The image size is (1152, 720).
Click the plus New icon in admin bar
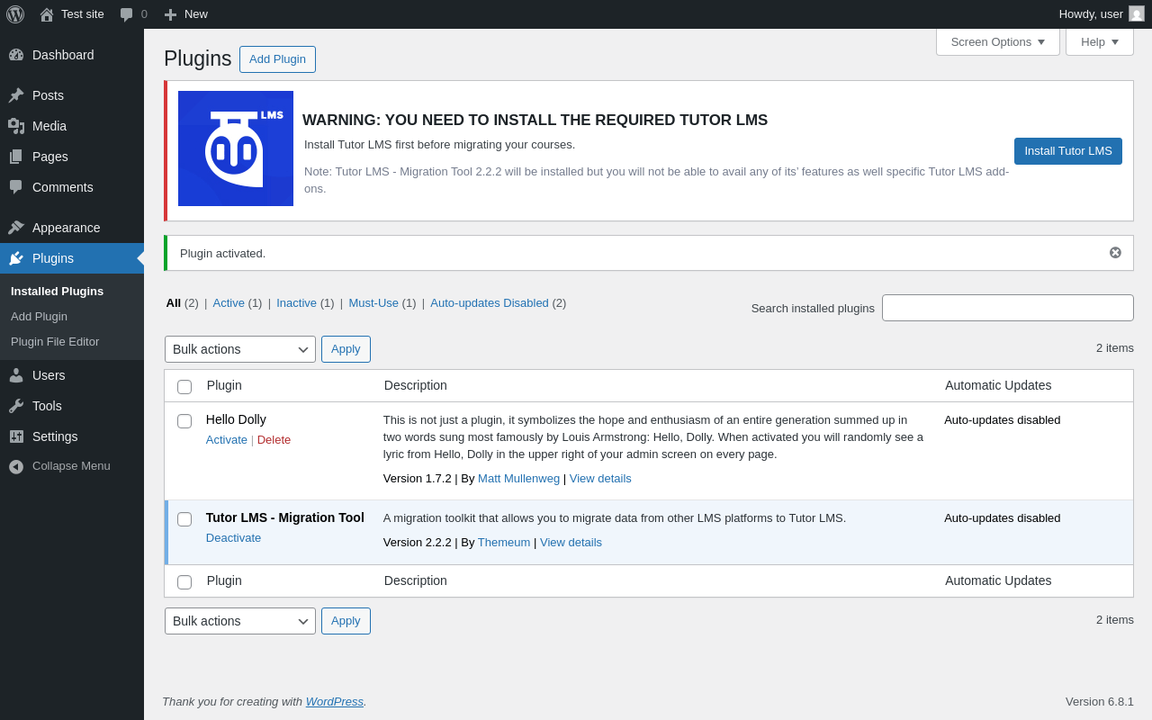tap(170, 14)
